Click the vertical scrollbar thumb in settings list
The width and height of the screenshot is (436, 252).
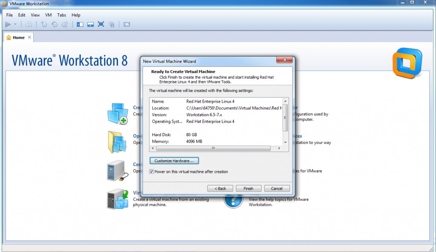coord(285,117)
